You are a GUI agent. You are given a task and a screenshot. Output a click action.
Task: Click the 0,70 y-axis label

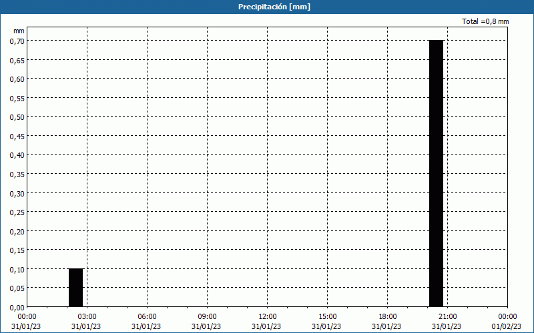pos(19,41)
